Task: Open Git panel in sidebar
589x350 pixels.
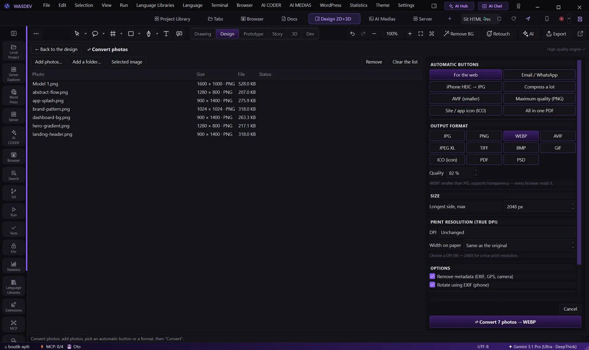Action: (14, 193)
